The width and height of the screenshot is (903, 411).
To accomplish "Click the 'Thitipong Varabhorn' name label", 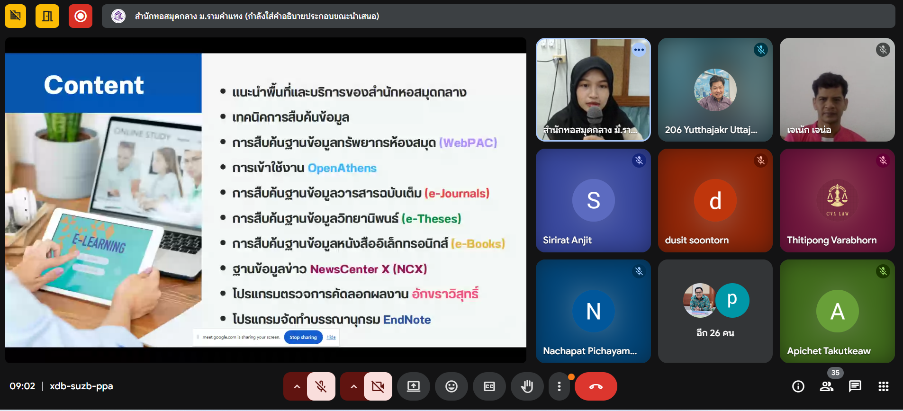I will click(x=832, y=240).
